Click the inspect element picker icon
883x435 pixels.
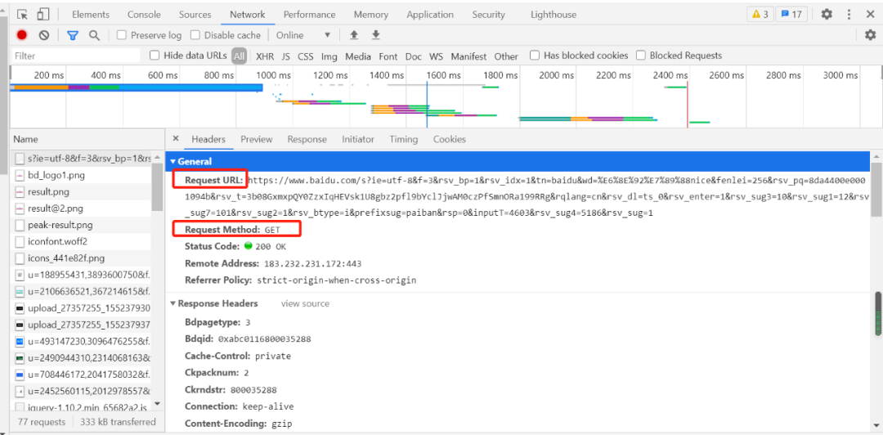(x=22, y=15)
